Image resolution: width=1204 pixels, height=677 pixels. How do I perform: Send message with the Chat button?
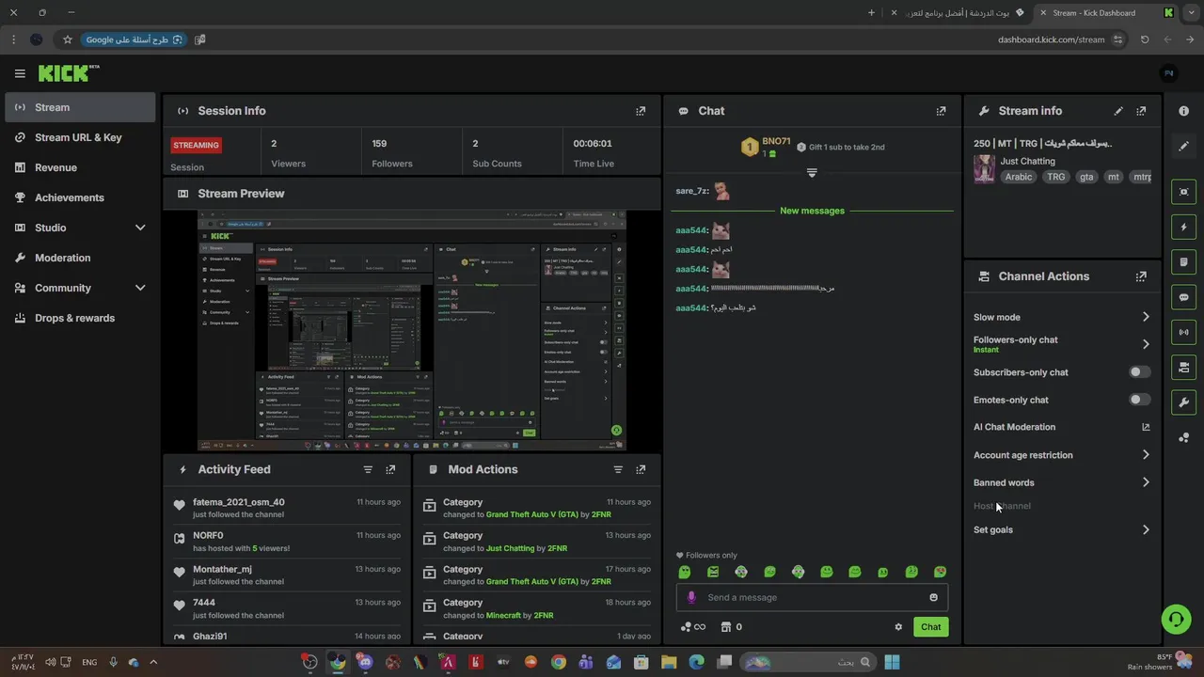pos(931,627)
